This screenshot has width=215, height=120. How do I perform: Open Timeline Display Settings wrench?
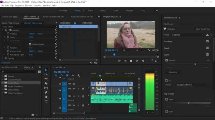79,75
